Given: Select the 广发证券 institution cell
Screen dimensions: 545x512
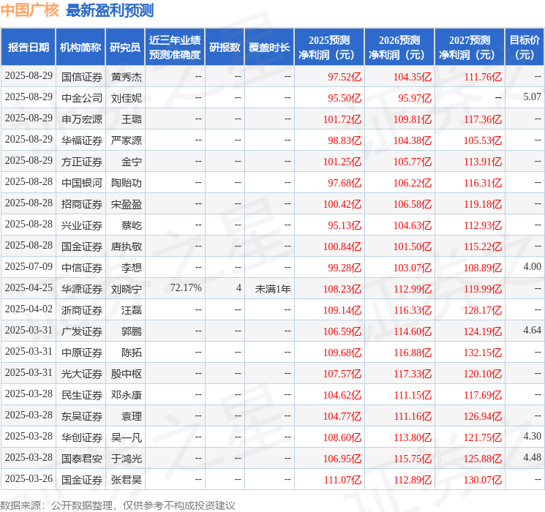Looking at the screenshot, I should [x=82, y=331].
